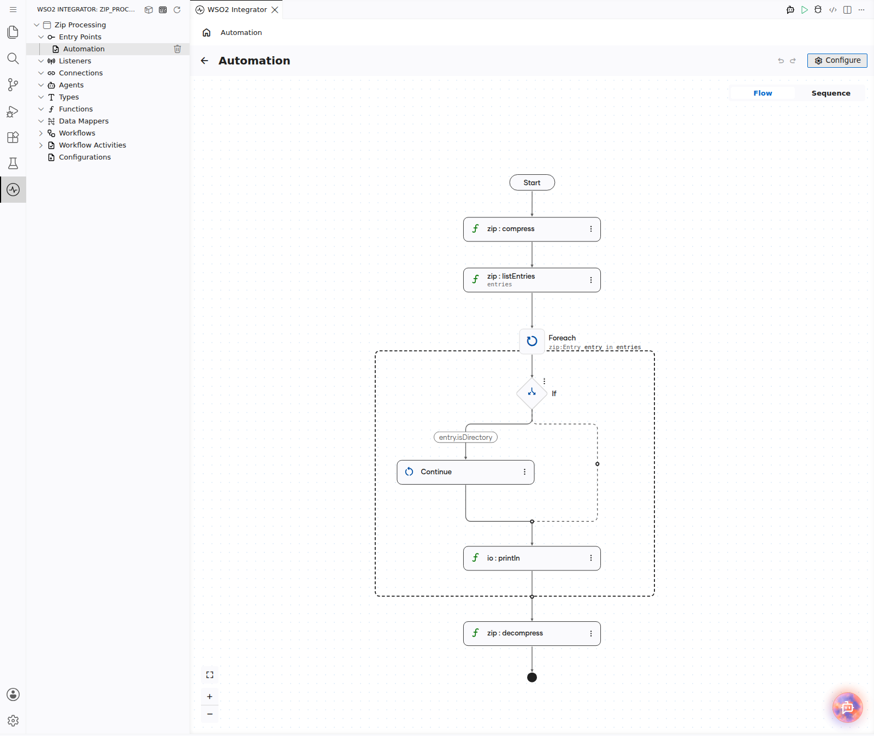Click the entry.isDirectory condition label
The image size is (874, 736).
(x=465, y=438)
